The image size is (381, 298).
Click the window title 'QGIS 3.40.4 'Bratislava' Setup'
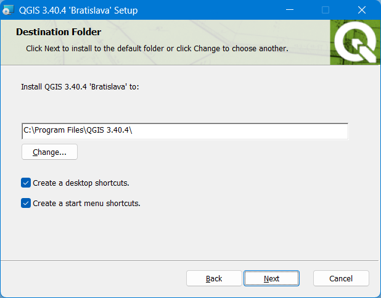78,10
